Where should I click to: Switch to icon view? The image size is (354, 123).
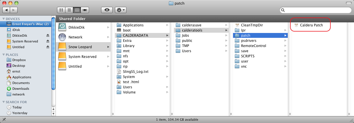tap(61, 10)
